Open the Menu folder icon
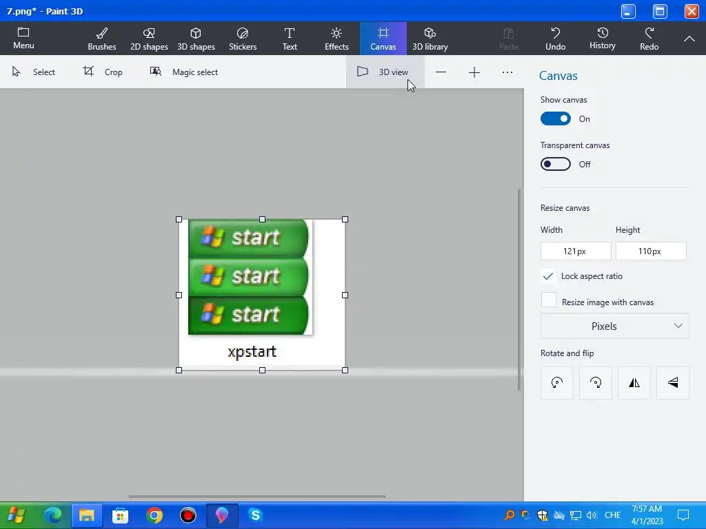 tap(23, 39)
